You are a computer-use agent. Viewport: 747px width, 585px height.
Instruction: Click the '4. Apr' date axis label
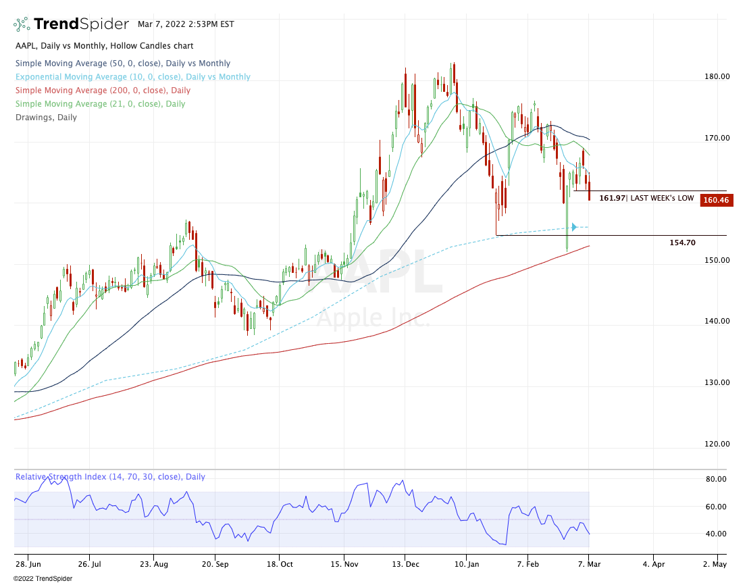(x=654, y=564)
